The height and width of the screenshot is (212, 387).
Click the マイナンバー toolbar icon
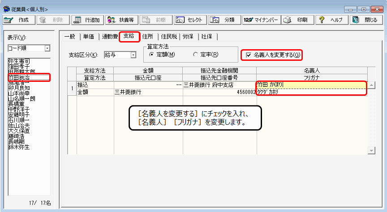(260, 20)
